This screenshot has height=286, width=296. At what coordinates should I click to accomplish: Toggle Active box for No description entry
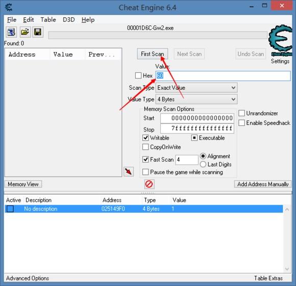pos(10,209)
